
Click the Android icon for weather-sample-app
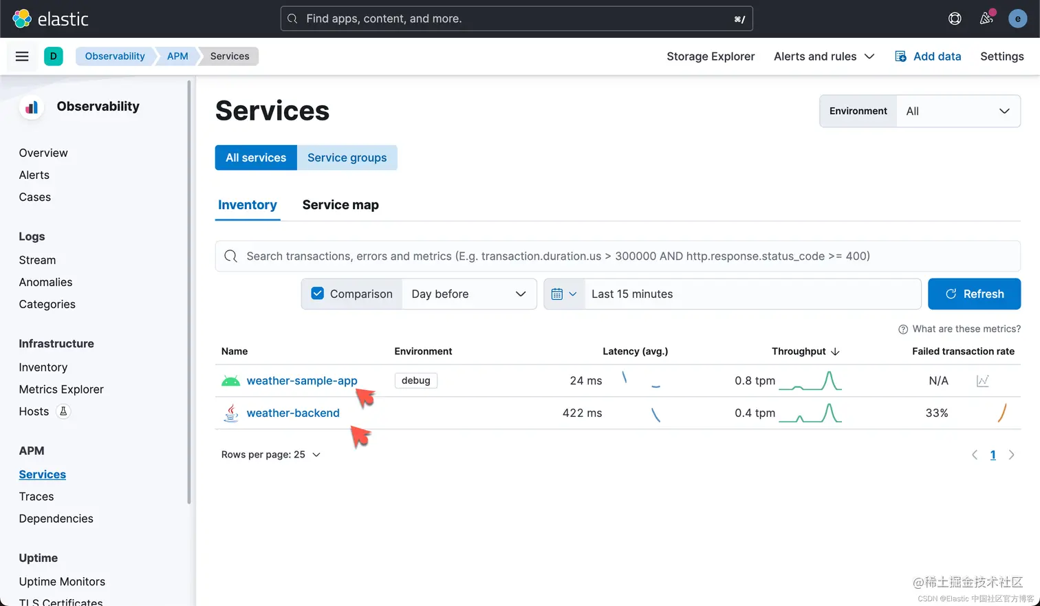(x=230, y=380)
